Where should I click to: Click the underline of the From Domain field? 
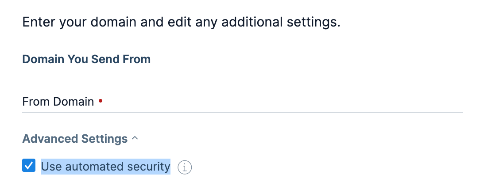pyautogui.click(x=242, y=112)
